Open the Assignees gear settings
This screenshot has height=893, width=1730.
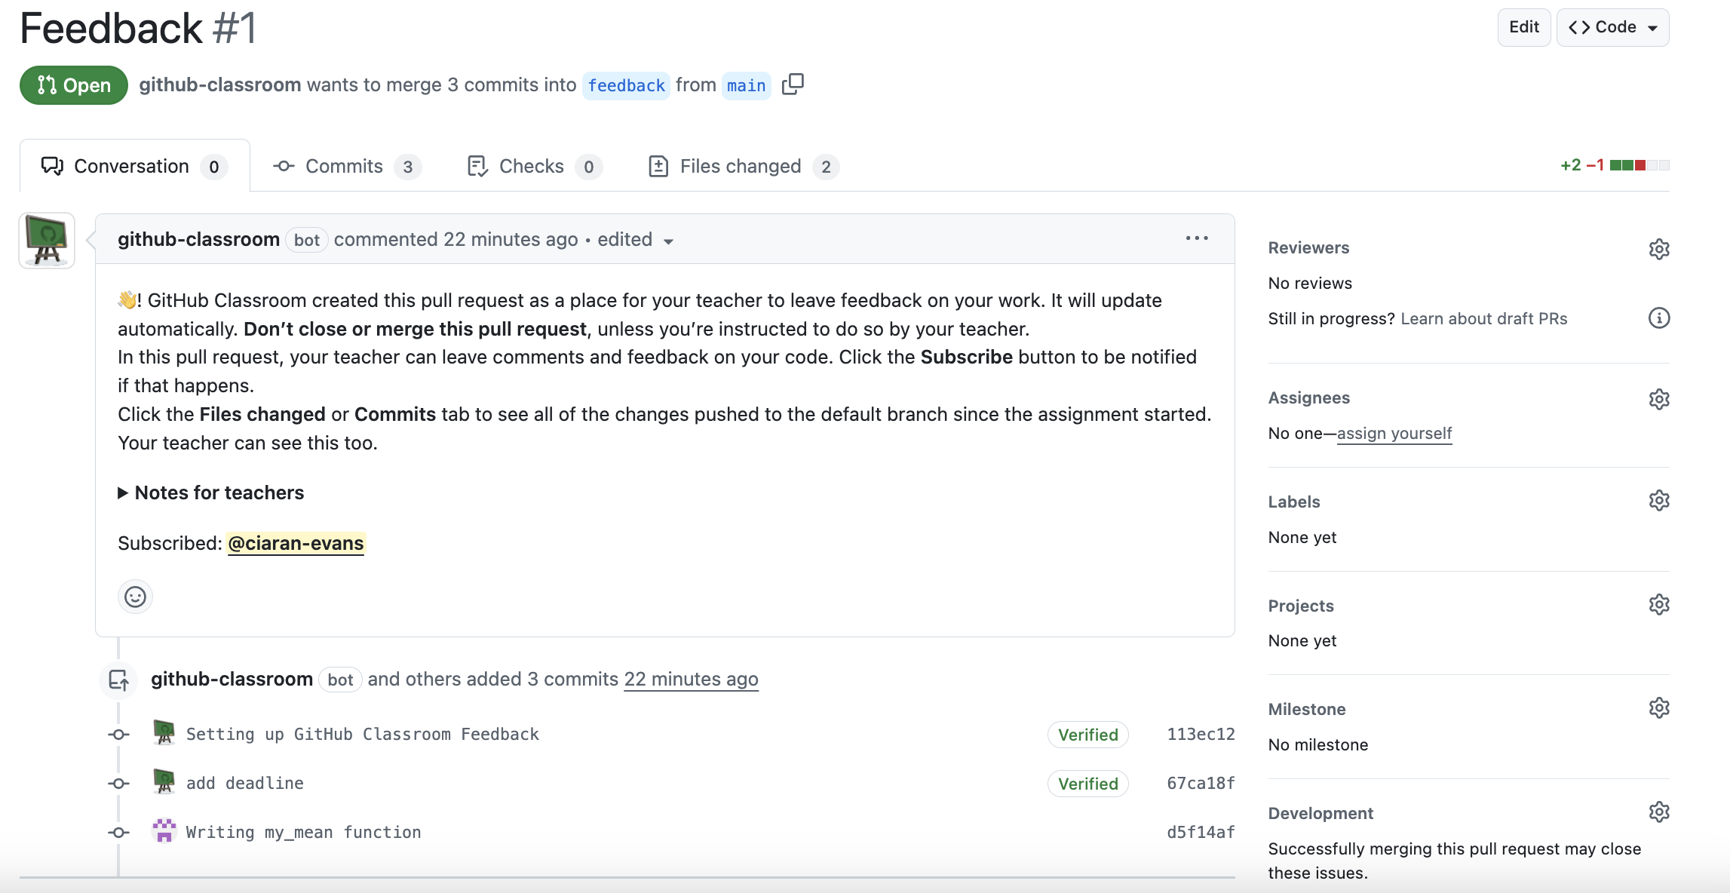point(1658,399)
